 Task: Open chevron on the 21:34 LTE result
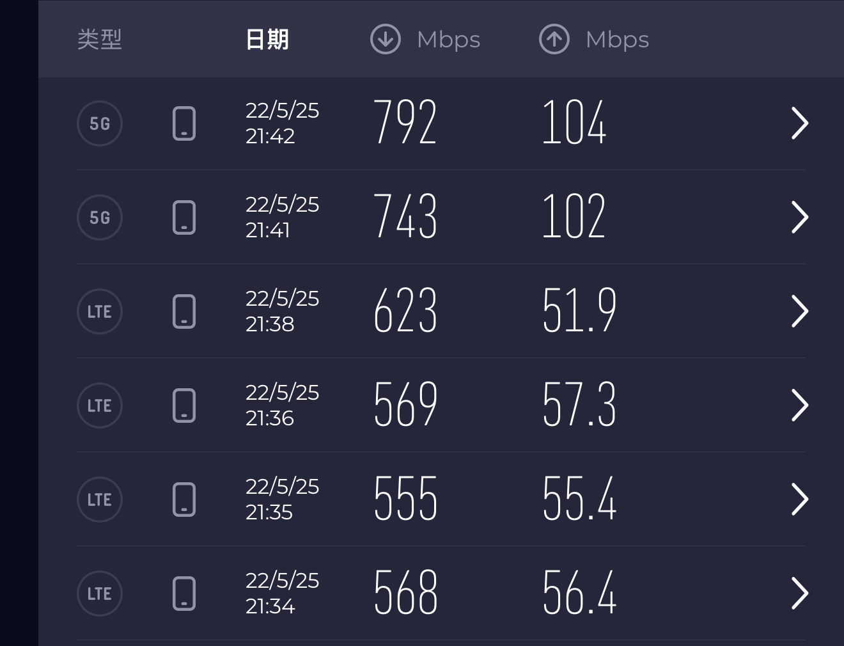click(x=800, y=594)
